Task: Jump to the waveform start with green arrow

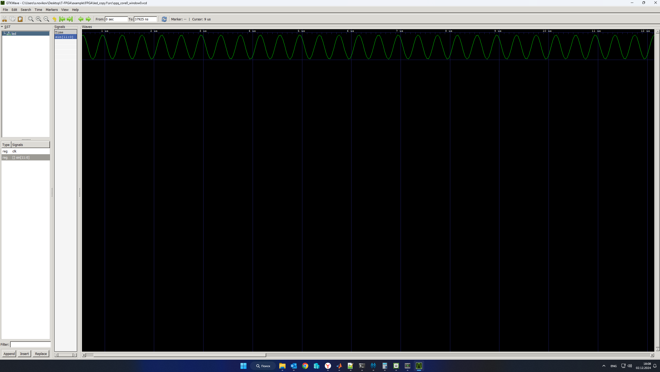Action: (62, 19)
